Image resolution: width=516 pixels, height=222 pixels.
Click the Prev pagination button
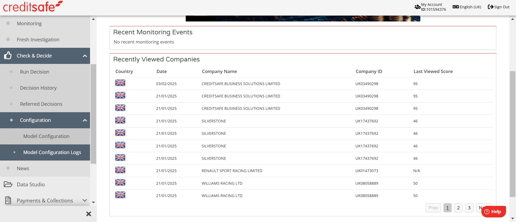click(433, 208)
